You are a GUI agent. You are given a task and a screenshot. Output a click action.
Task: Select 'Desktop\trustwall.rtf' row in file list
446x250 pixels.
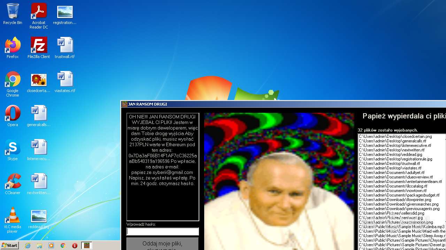coord(390,164)
